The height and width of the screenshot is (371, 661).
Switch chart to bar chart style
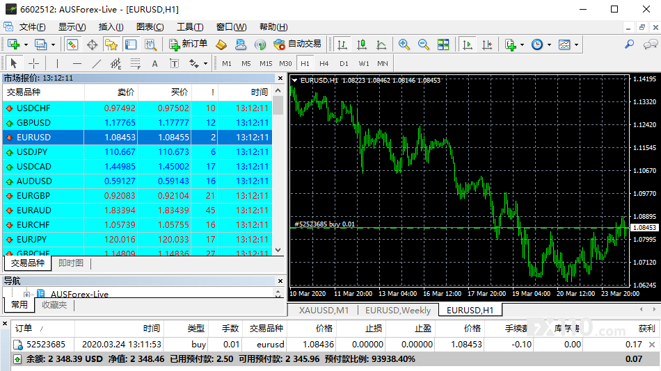click(342, 44)
